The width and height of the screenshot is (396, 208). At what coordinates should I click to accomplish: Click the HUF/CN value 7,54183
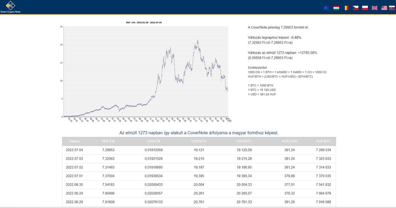click(108, 184)
